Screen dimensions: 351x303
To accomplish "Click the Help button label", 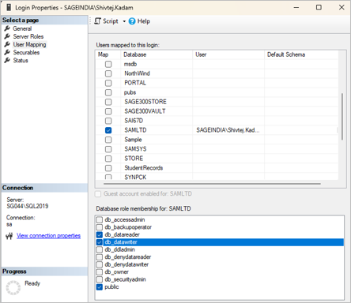I will coord(144,21).
